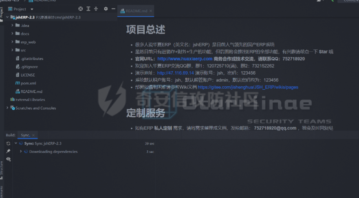Open the Structure vertical tool tab
This screenshot has width=359, height=198.
(x=1, y=170)
